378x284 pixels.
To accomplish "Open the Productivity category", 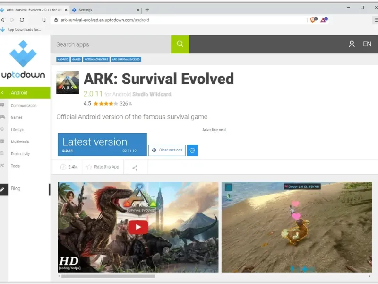I will pos(20,154).
